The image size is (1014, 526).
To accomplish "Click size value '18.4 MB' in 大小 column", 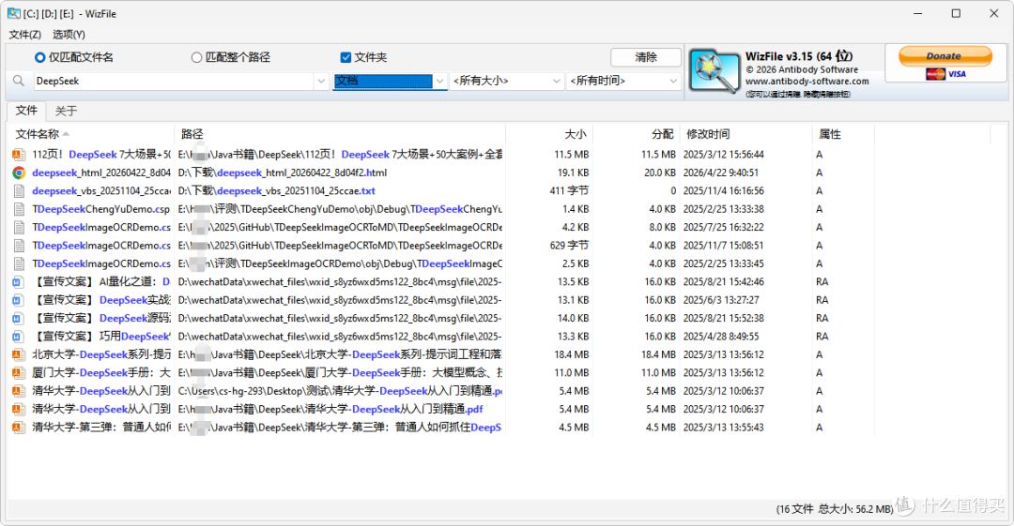I will click(x=572, y=354).
